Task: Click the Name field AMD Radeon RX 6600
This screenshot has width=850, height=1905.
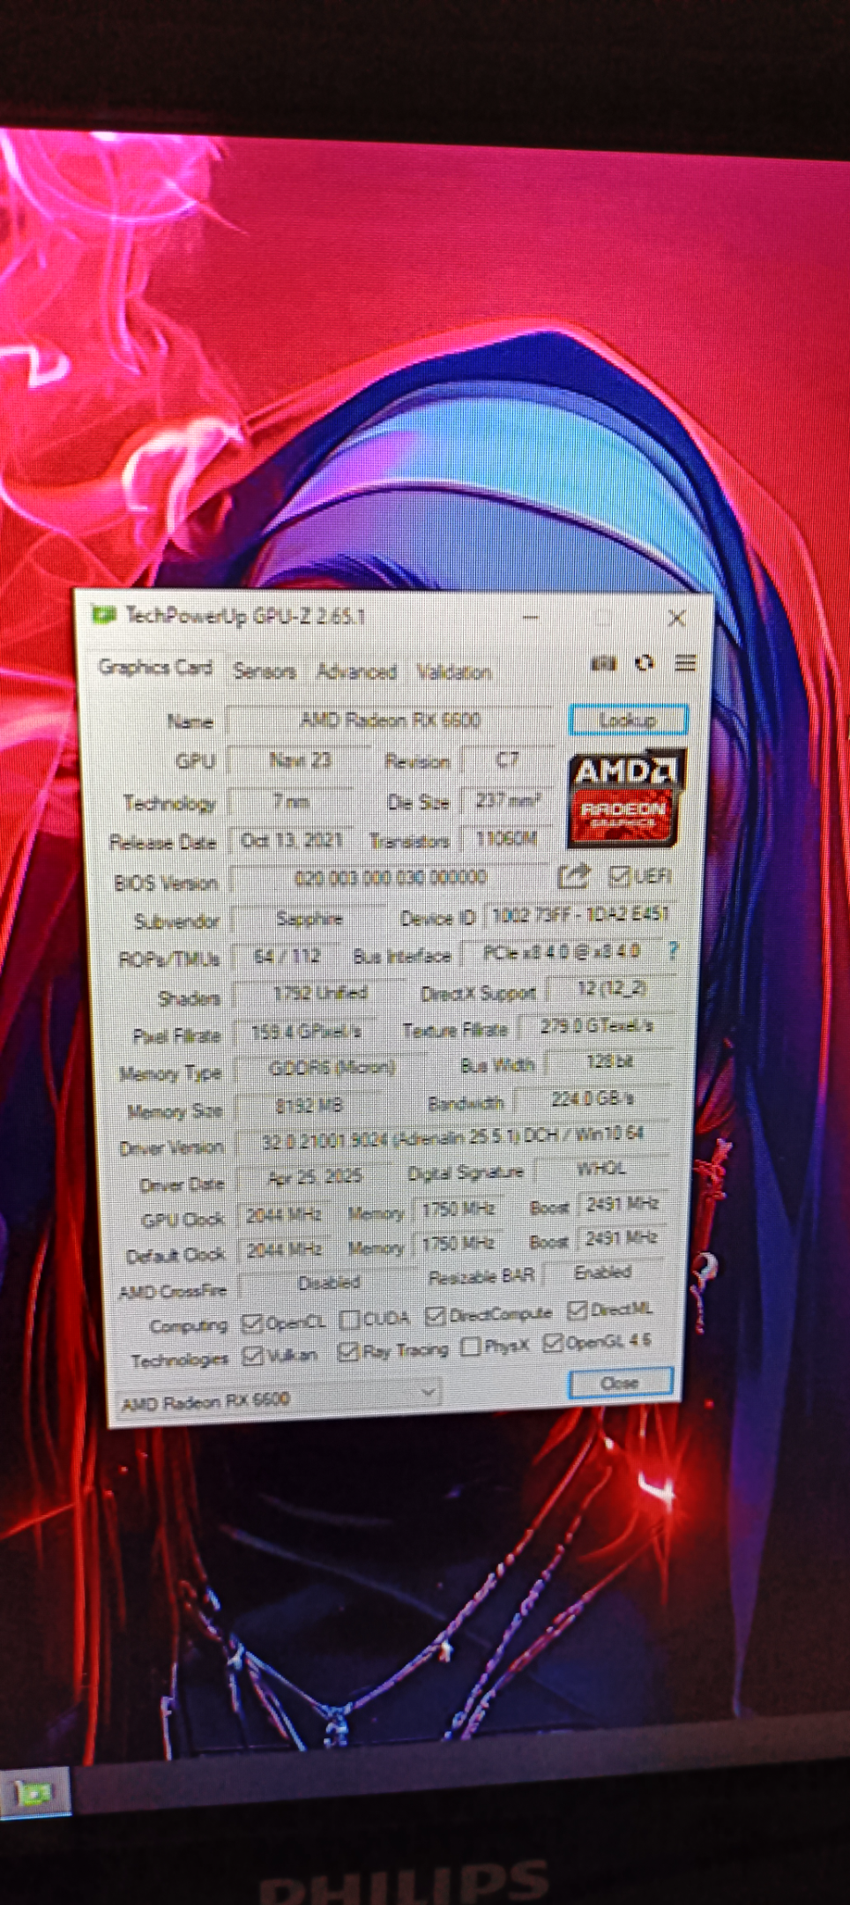Action: [391, 721]
